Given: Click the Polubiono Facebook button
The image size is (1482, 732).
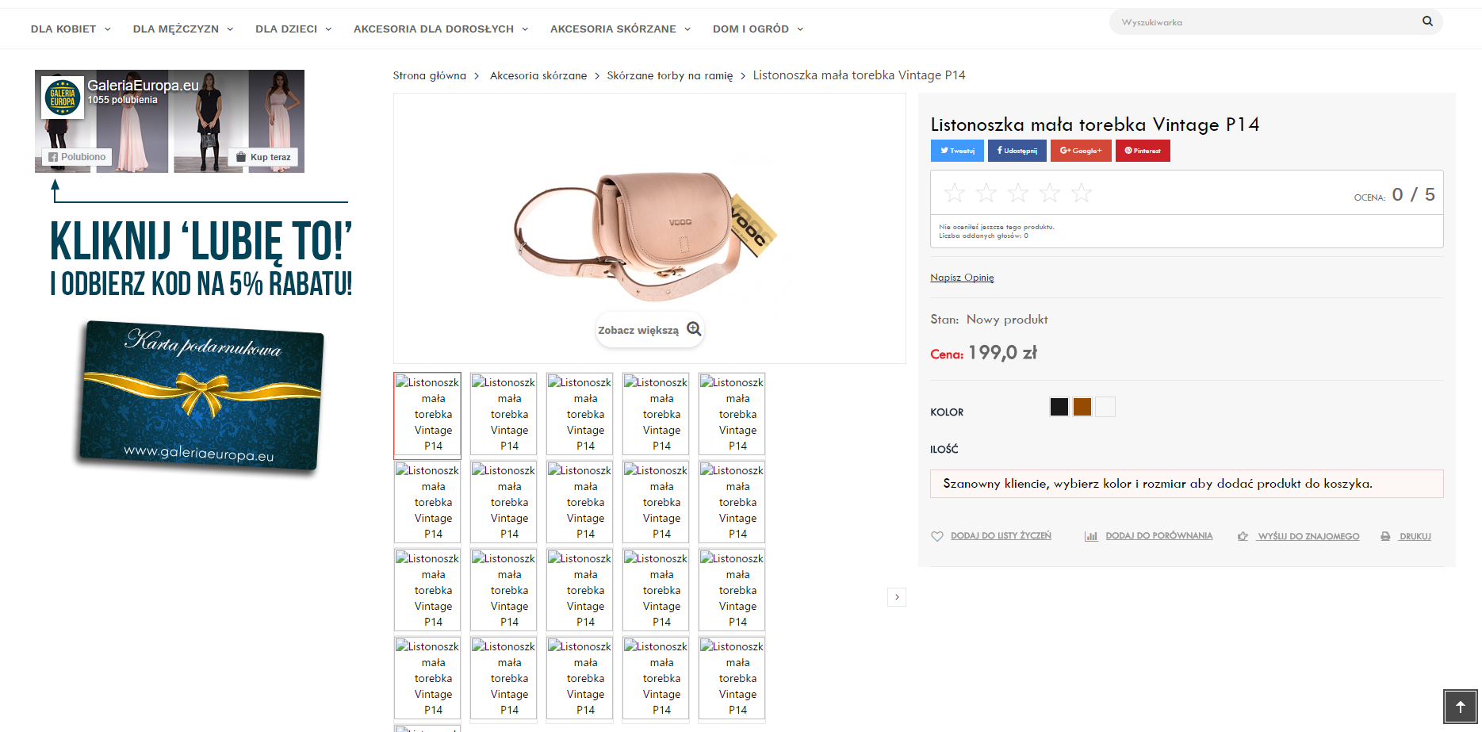Looking at the screenshot, I should (x=77, y=157).
